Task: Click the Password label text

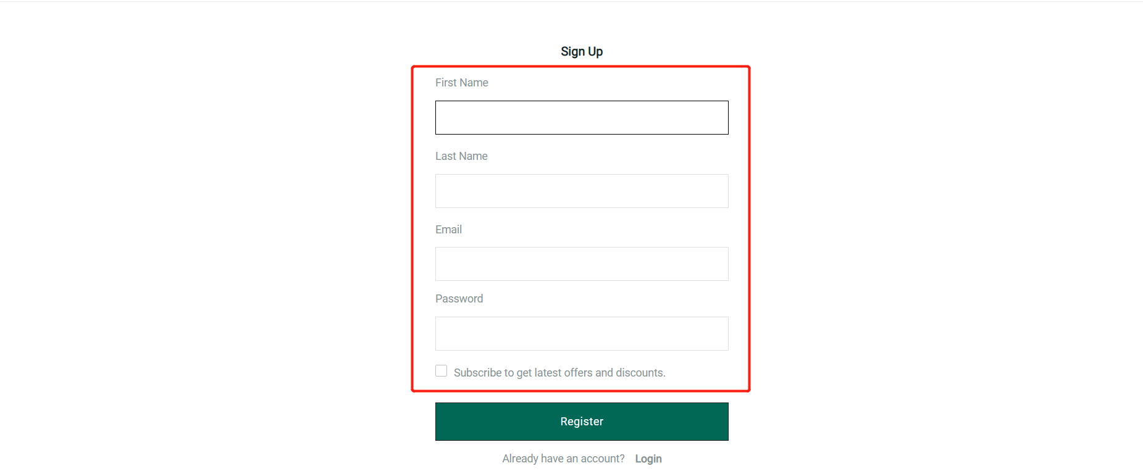Action: click(459, 299)
